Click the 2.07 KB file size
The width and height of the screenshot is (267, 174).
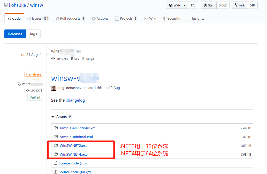click(x=246, y=137)
